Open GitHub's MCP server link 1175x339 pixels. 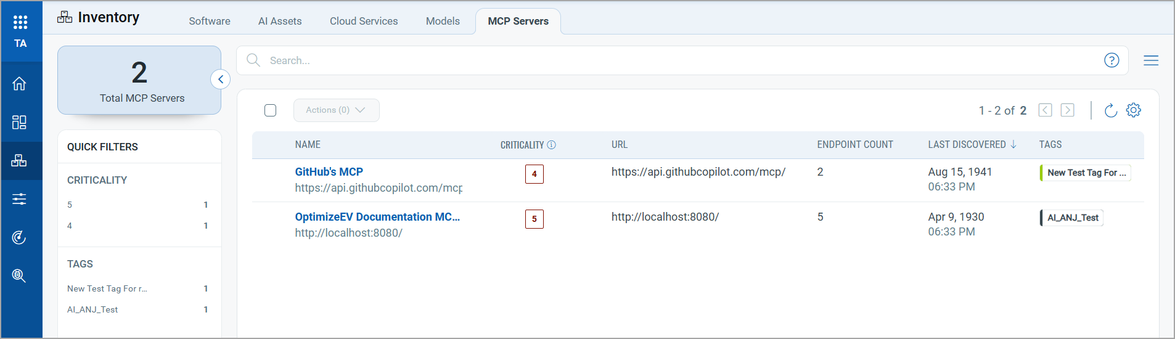pyautogui.click(x=329, y=172)
